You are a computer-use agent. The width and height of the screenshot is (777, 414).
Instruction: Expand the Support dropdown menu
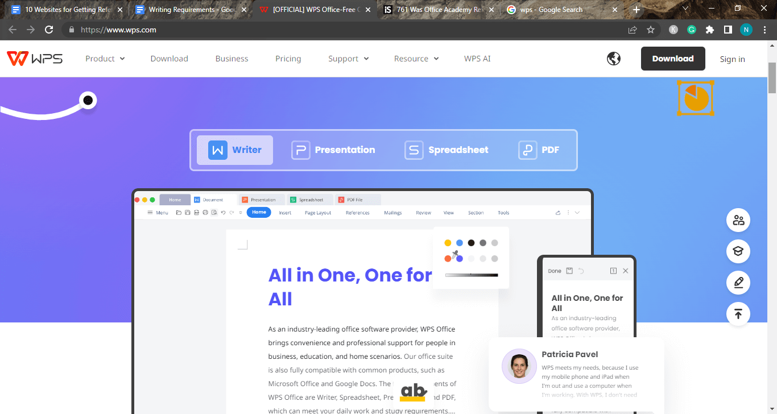[349, 59]
